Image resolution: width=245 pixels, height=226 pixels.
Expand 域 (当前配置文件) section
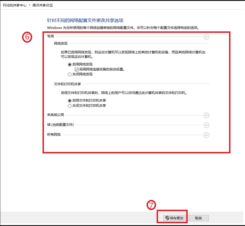[x=206, y=125]
